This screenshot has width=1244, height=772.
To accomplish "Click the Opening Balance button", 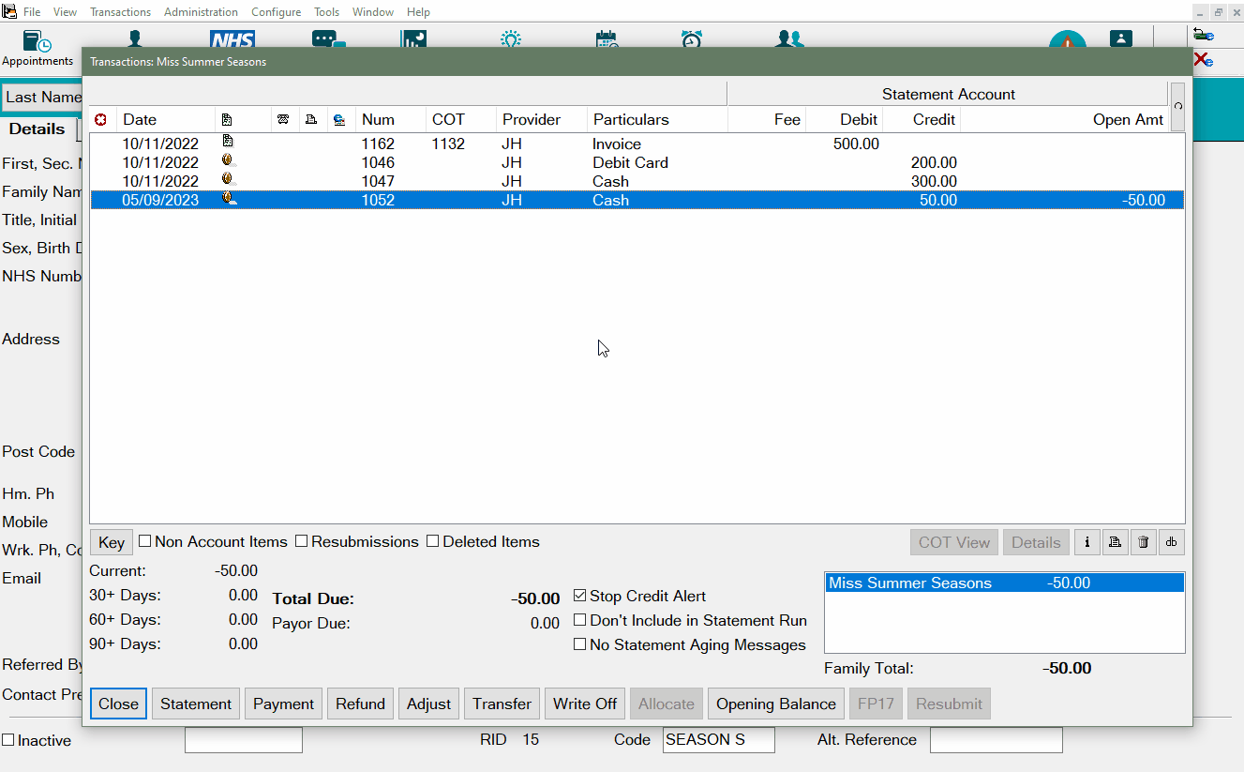I will tap(776, 704).
